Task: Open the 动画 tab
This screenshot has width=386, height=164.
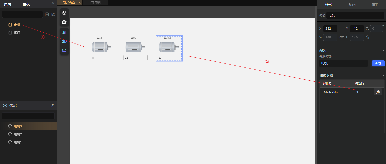Action: coord(352,5)
